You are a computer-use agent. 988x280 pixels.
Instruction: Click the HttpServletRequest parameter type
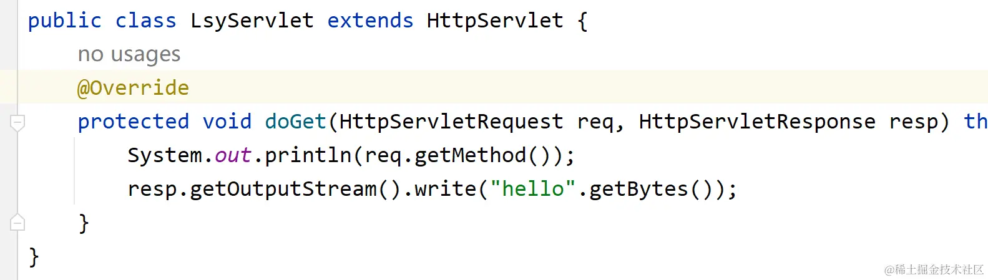pos(451,122)
